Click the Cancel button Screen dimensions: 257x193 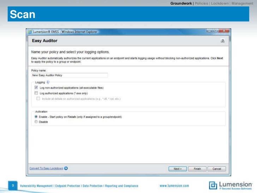pyautogui.click(x=217, y=169)
